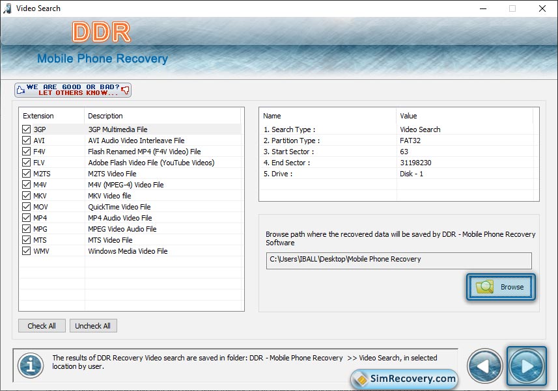Image resolution: width=558 pixels, height=391 pixels.
Task: Click the 'Video Search' value cell
Action: coord(420,129)
